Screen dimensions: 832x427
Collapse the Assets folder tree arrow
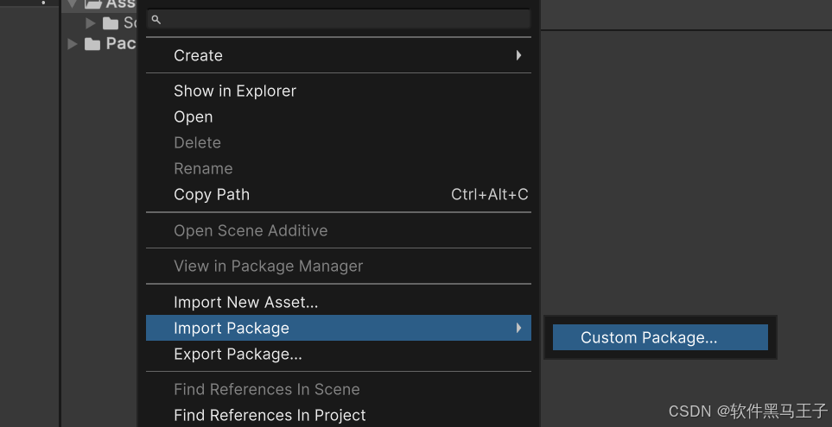[73, 4]
